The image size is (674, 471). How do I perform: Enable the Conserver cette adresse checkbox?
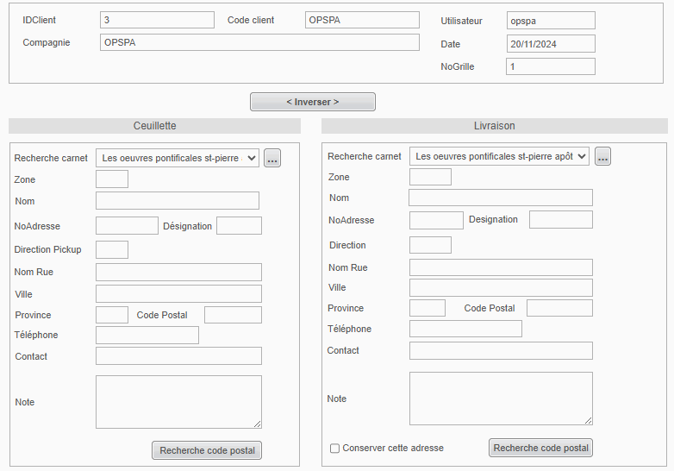coord(335,449)
